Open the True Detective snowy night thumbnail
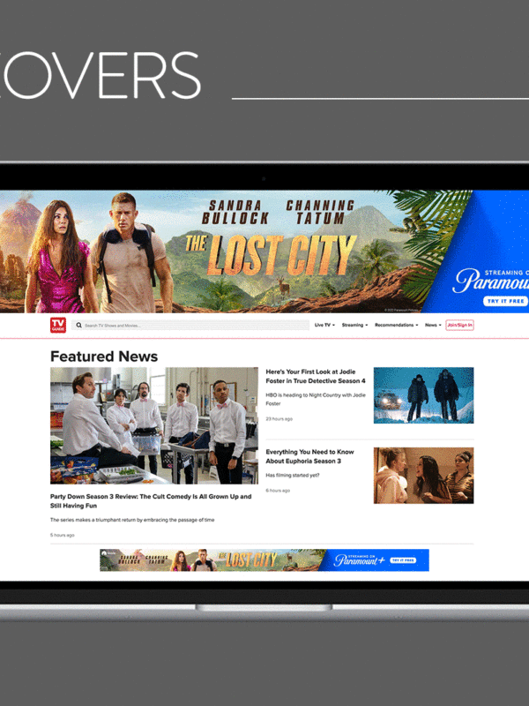This screenshot has width=529, height=706. pos(423,395)
